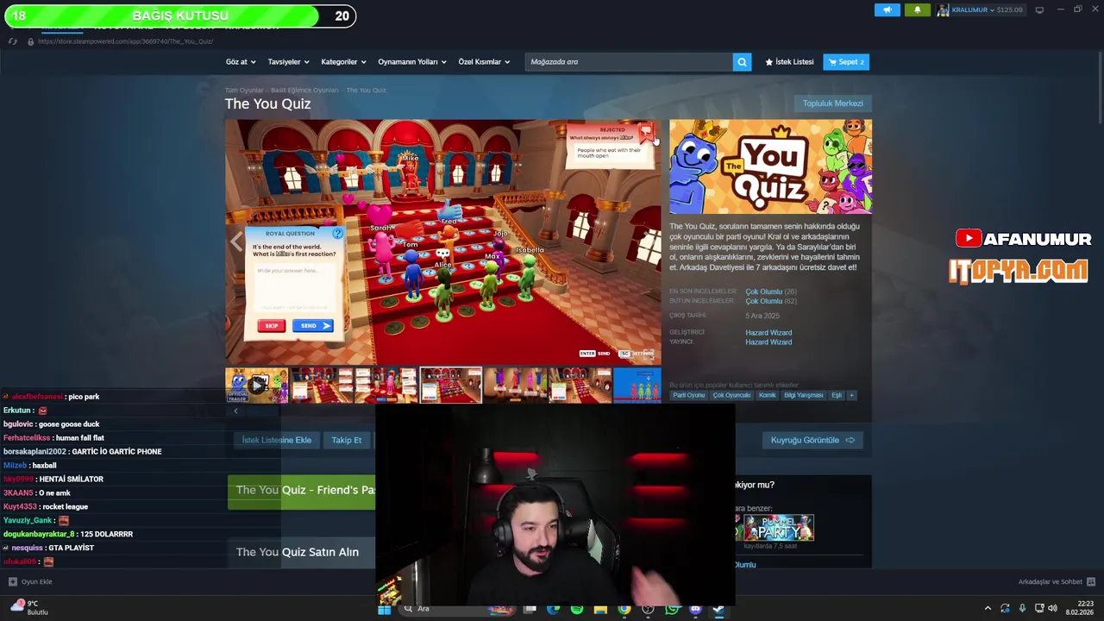
Task: Click the plus tag button
Action: (851, 395)
